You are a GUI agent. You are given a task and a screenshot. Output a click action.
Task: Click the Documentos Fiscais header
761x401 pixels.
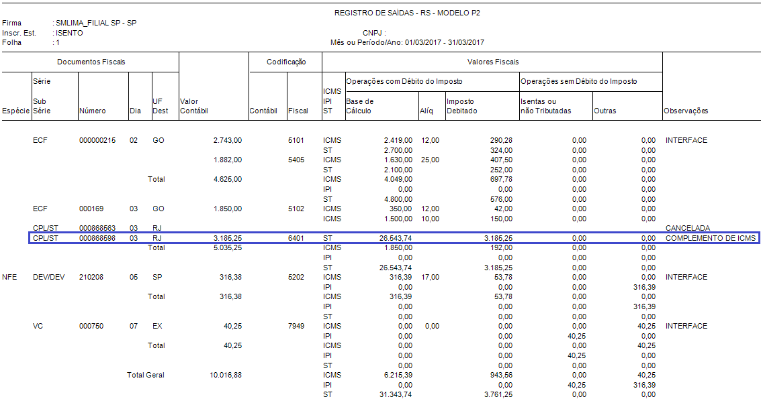[91, 62]
